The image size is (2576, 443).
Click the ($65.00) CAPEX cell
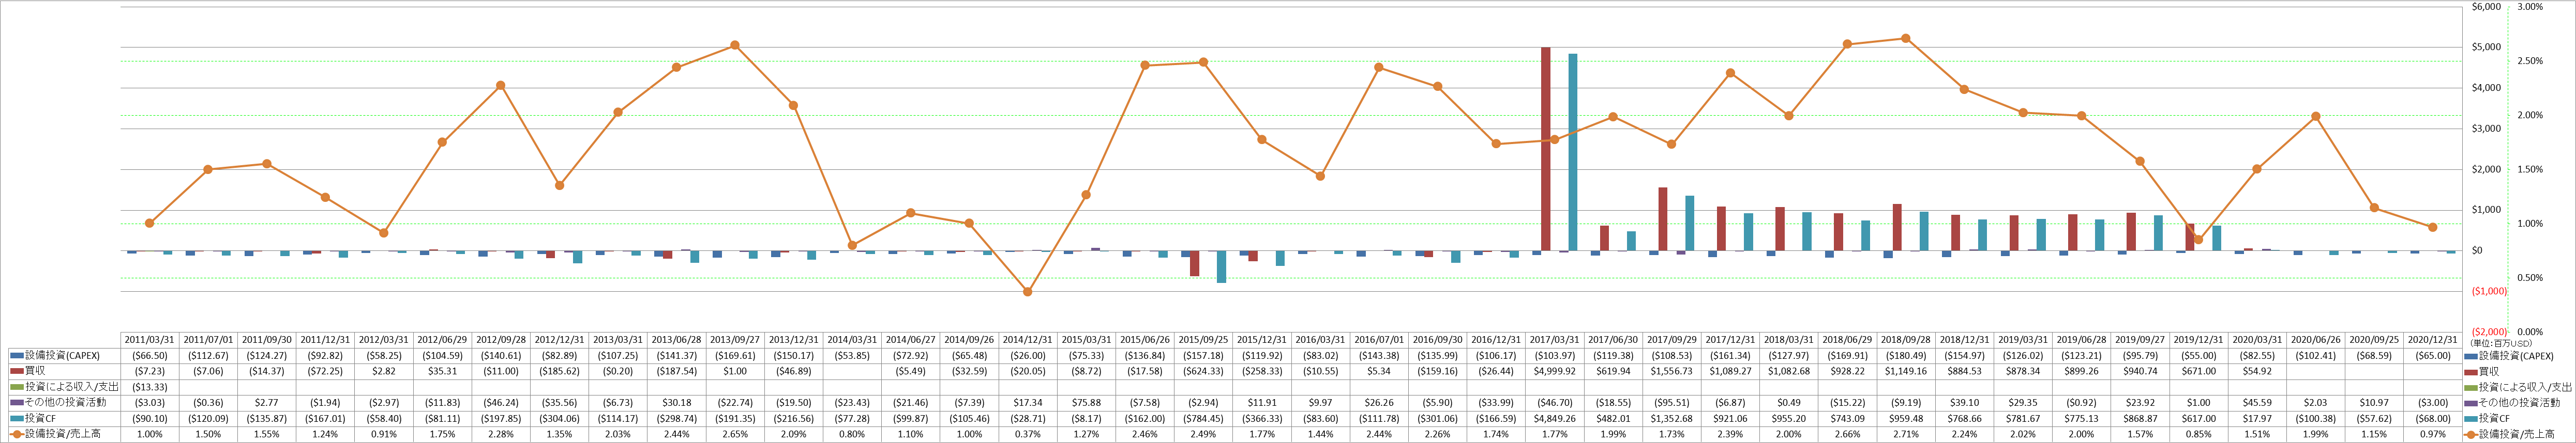point(2432,355)
